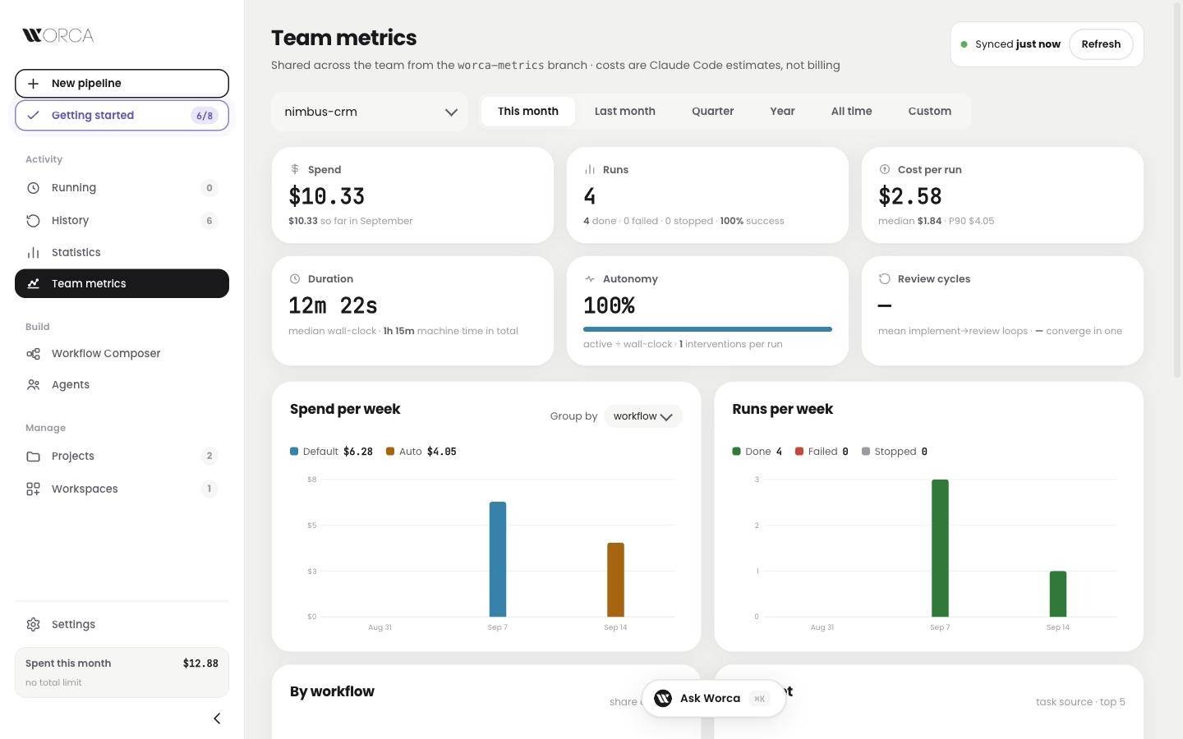Switch to the Last month tab
The width and height of the screenshot is (1183, 739).
point(625,112)
